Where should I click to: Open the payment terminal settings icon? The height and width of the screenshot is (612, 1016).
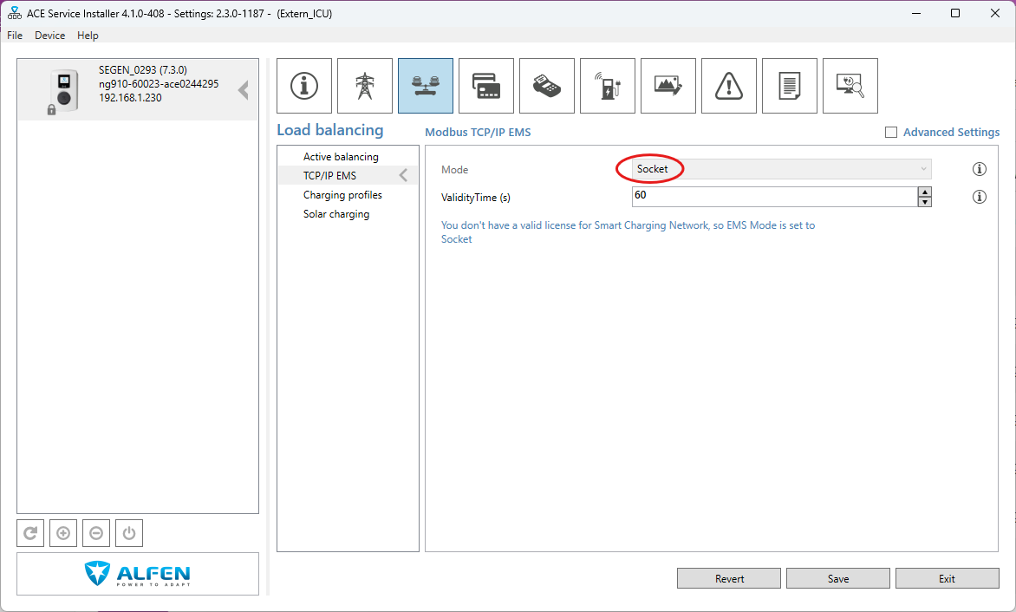547,86
